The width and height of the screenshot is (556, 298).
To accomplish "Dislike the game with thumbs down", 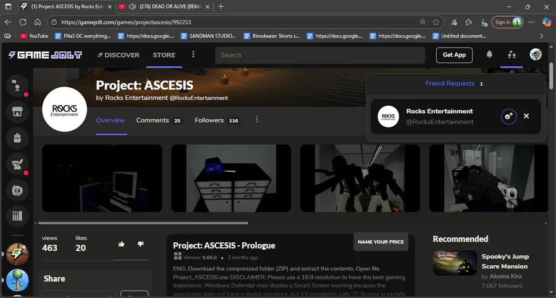I will click(x=140, y=244).
